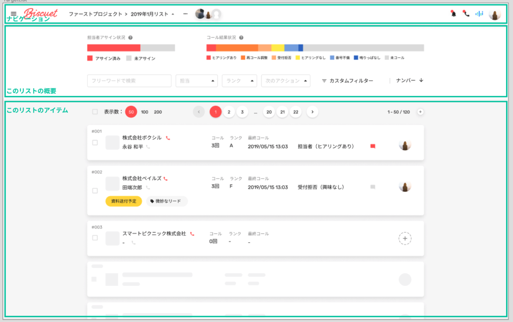This screenshot has width=513, height=322.
Task: Click dashed plus assign icon on row #003
Action: click(x=405, y=239)
